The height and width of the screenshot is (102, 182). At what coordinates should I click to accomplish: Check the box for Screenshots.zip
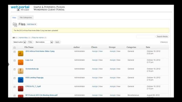[x=15, y=69]
